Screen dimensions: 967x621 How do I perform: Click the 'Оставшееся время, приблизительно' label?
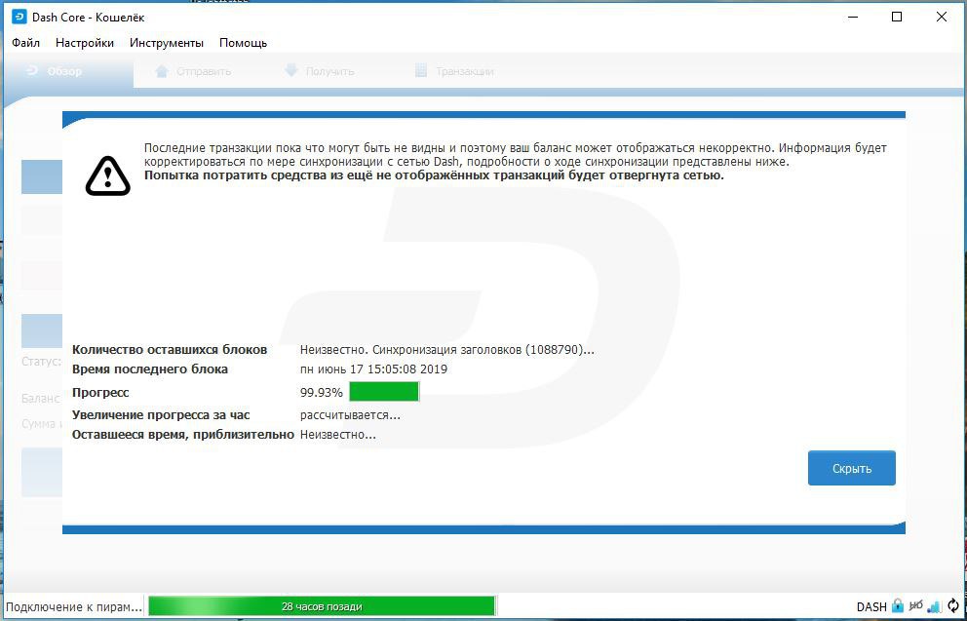183,435
